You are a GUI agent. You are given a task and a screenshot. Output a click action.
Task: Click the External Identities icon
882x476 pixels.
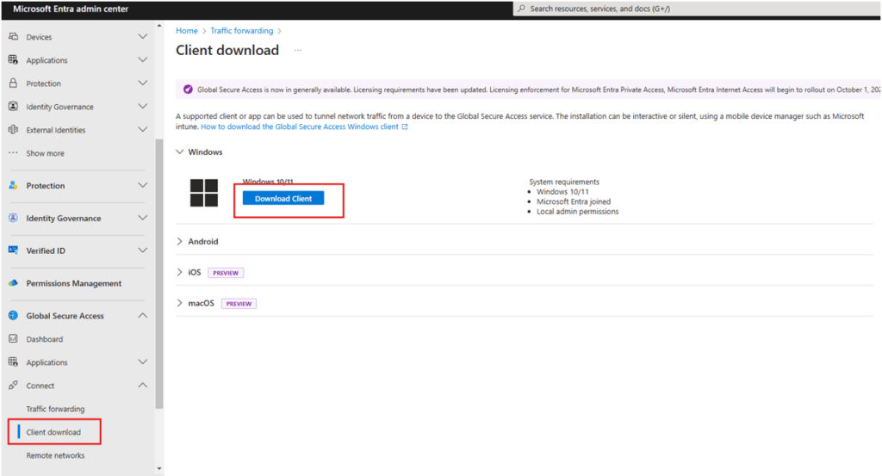13,130
